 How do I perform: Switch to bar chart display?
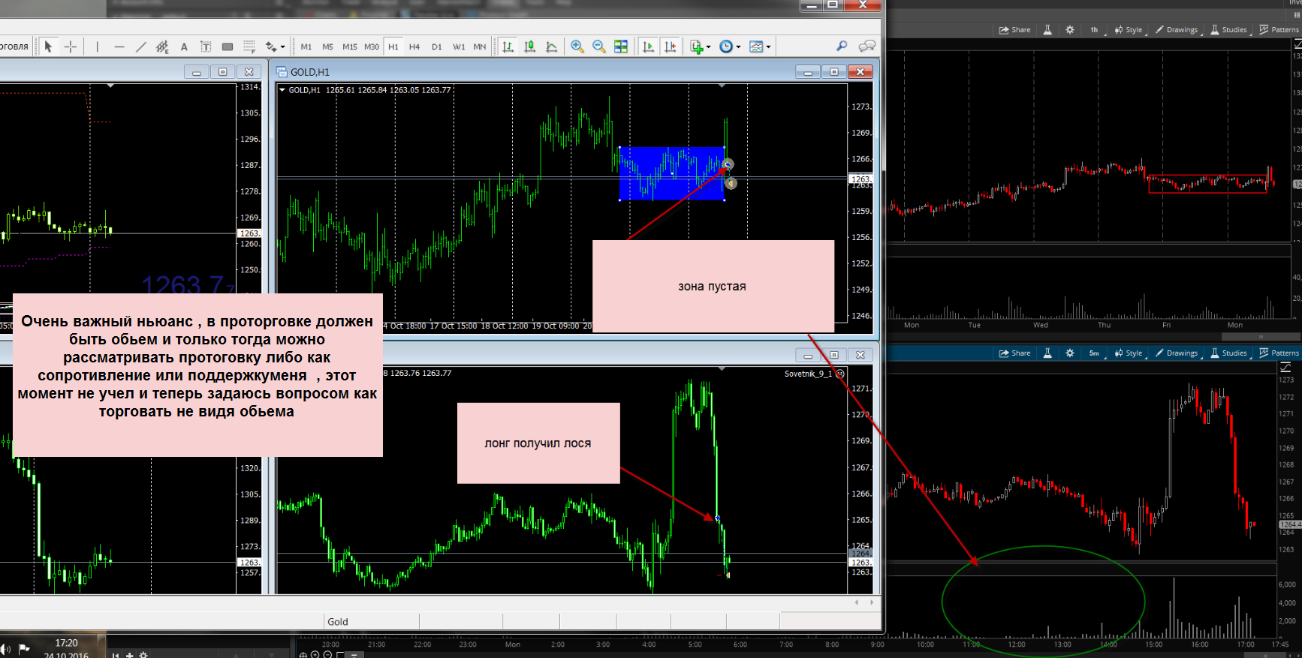(508, 47)
